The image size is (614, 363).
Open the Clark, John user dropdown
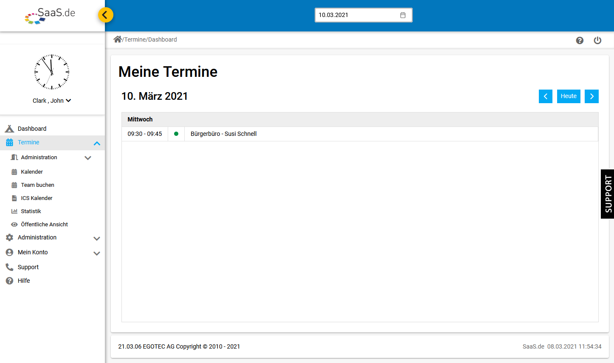coord(52,101)
